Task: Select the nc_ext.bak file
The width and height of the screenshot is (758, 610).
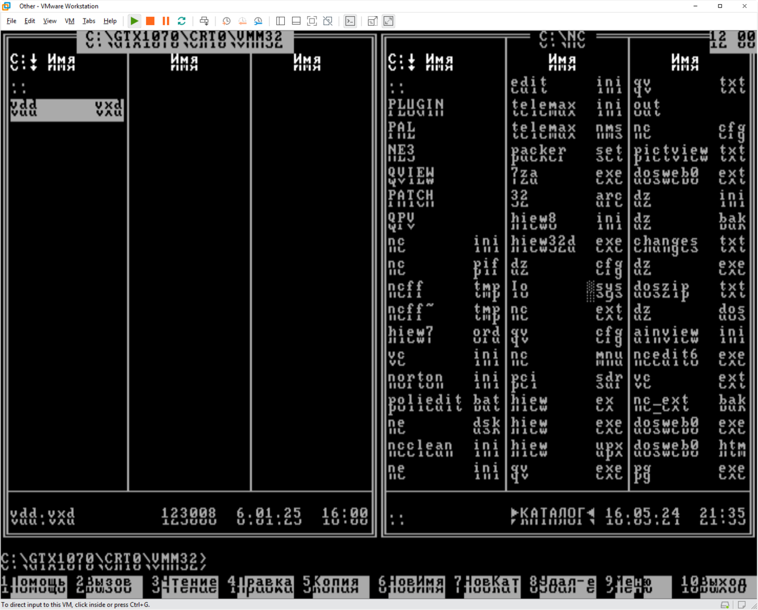Action: click(x=690, y=403)
